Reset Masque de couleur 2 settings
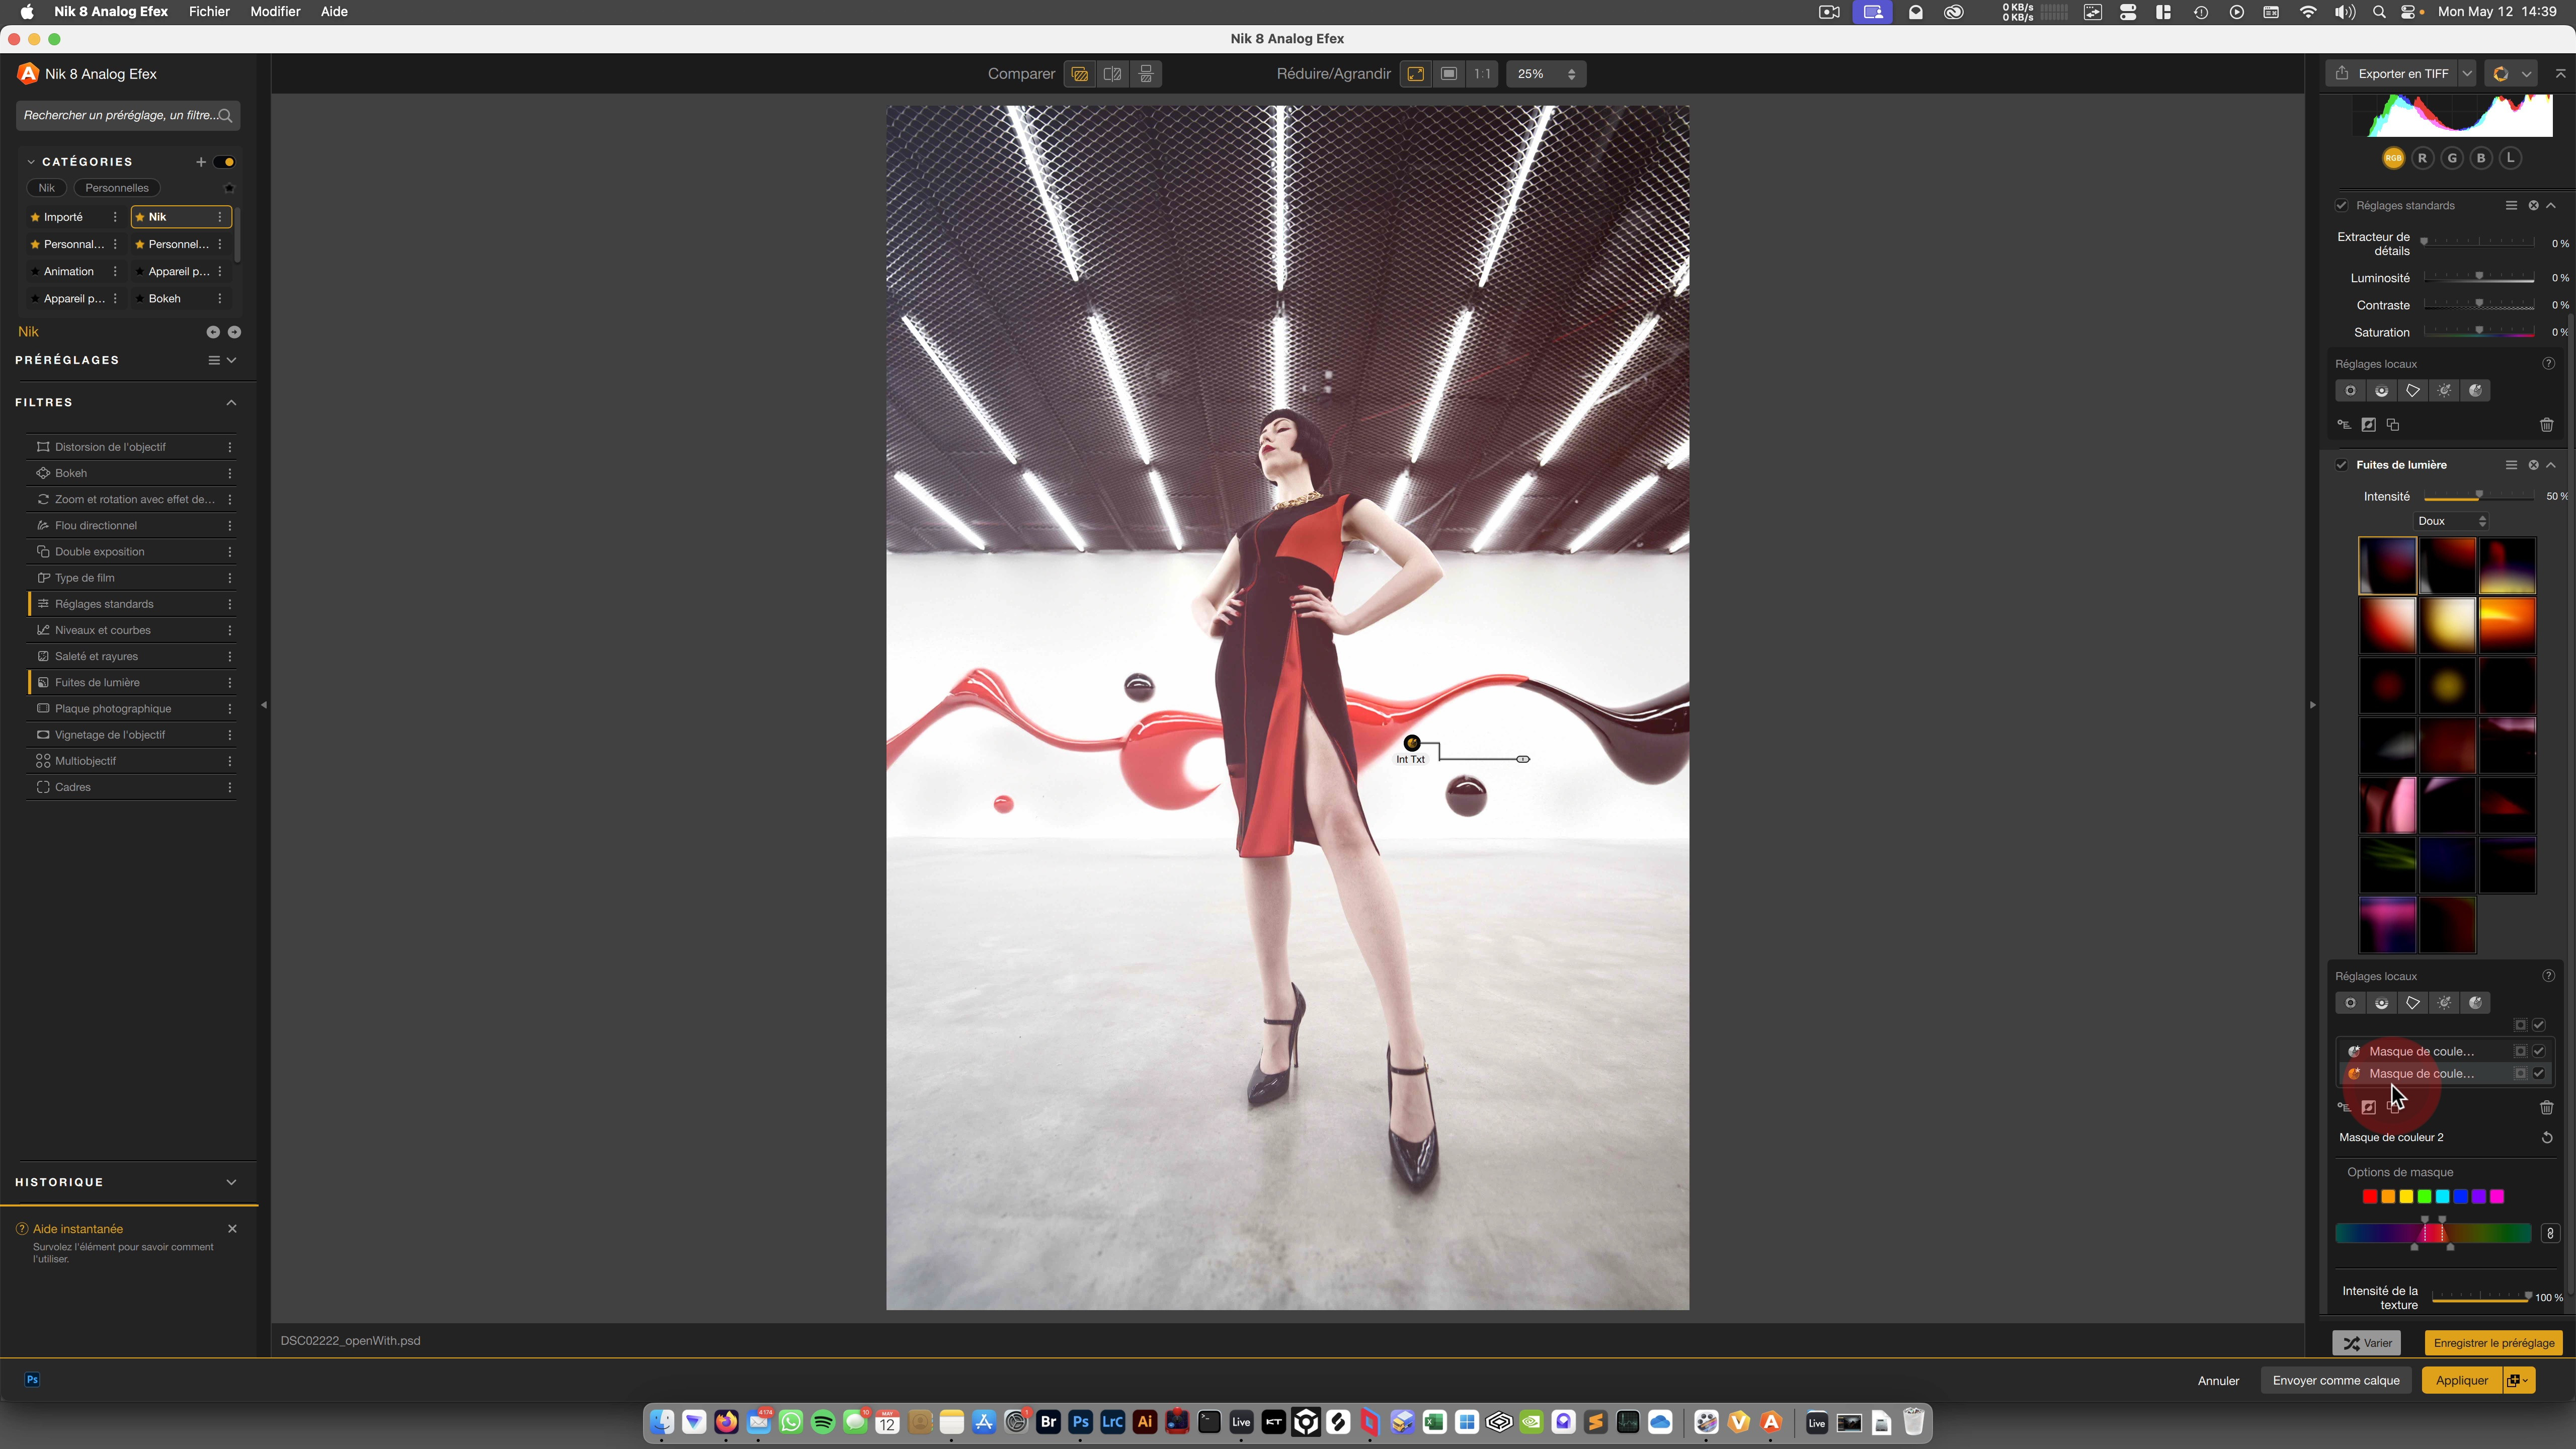The width and height of the screenshot is (2576, 1449). tap(2546, 1137)
